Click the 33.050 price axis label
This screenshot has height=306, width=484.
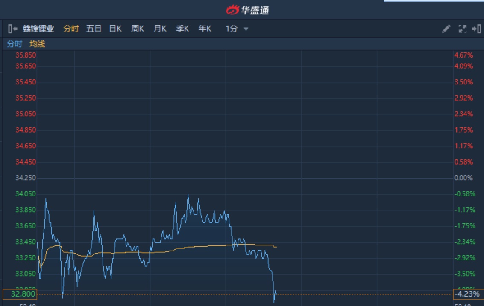[26, 274]
